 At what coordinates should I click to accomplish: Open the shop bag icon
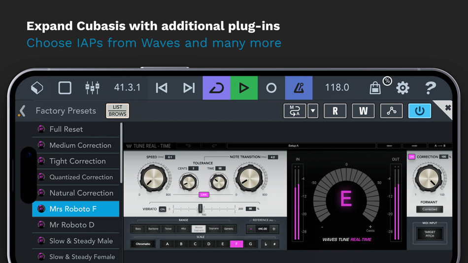coord(375,88)
